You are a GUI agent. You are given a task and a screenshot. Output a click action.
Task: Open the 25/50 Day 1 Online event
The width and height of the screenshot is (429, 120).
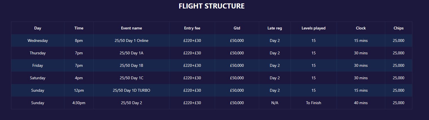coord(131,40)
